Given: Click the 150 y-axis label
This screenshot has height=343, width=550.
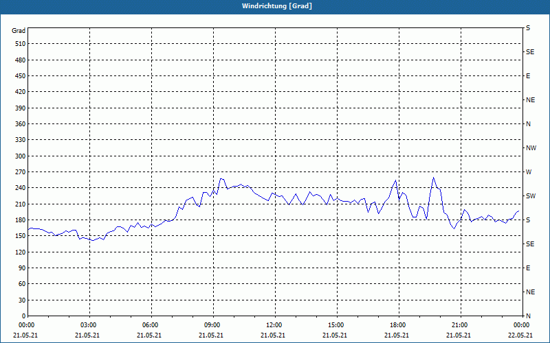Looking at the screenshot, I should [x=21, y=235].
